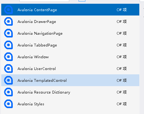This screenshot has height=114, width=144.
Task: Click C# 项 label in UserControl row
Action: coord(122,69)
